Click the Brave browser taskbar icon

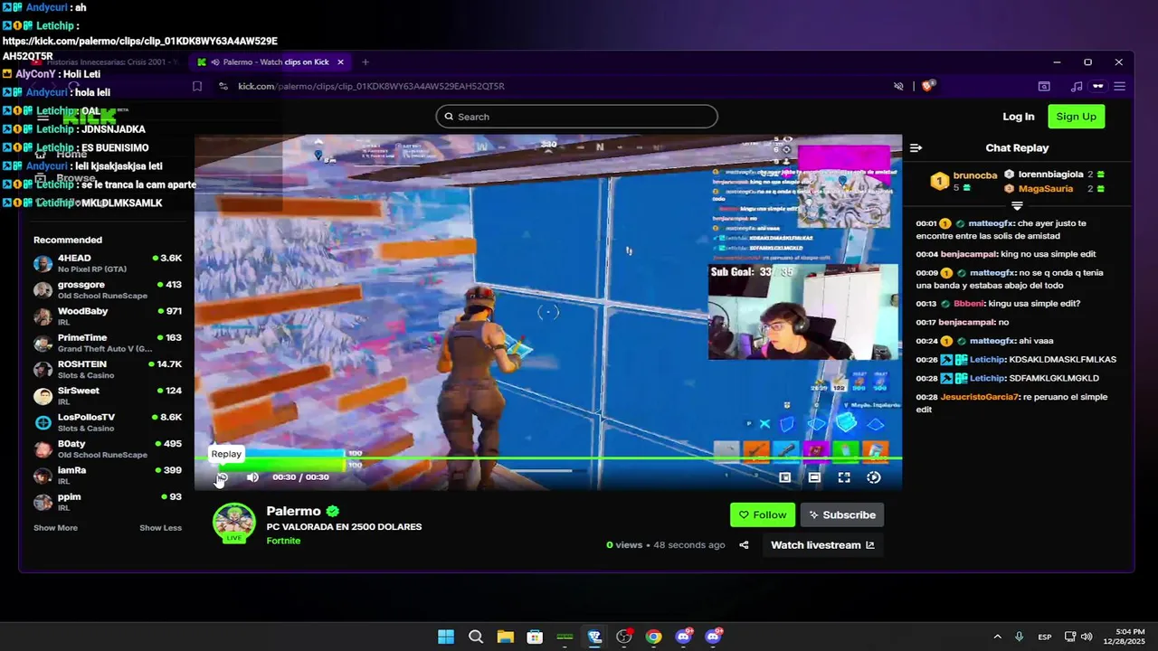coord(594,637)
